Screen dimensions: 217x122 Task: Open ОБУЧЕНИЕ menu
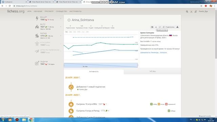(x=38, y=12)
